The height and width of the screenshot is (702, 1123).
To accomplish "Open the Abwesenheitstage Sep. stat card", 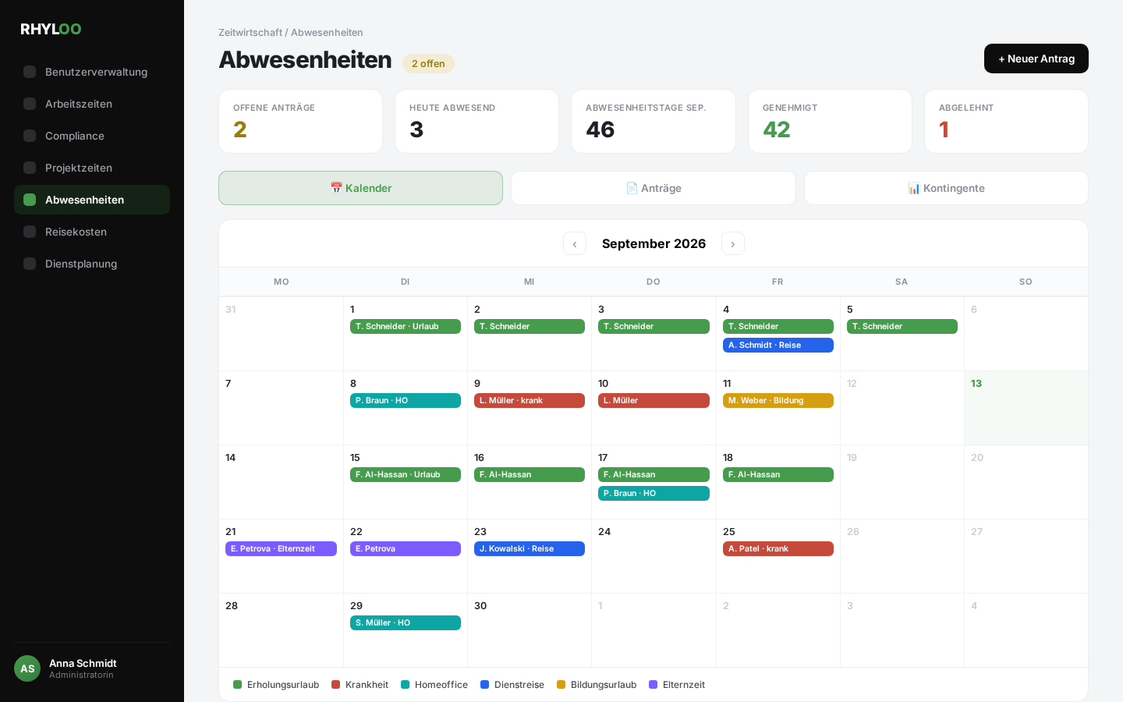I will coord(654,122).
